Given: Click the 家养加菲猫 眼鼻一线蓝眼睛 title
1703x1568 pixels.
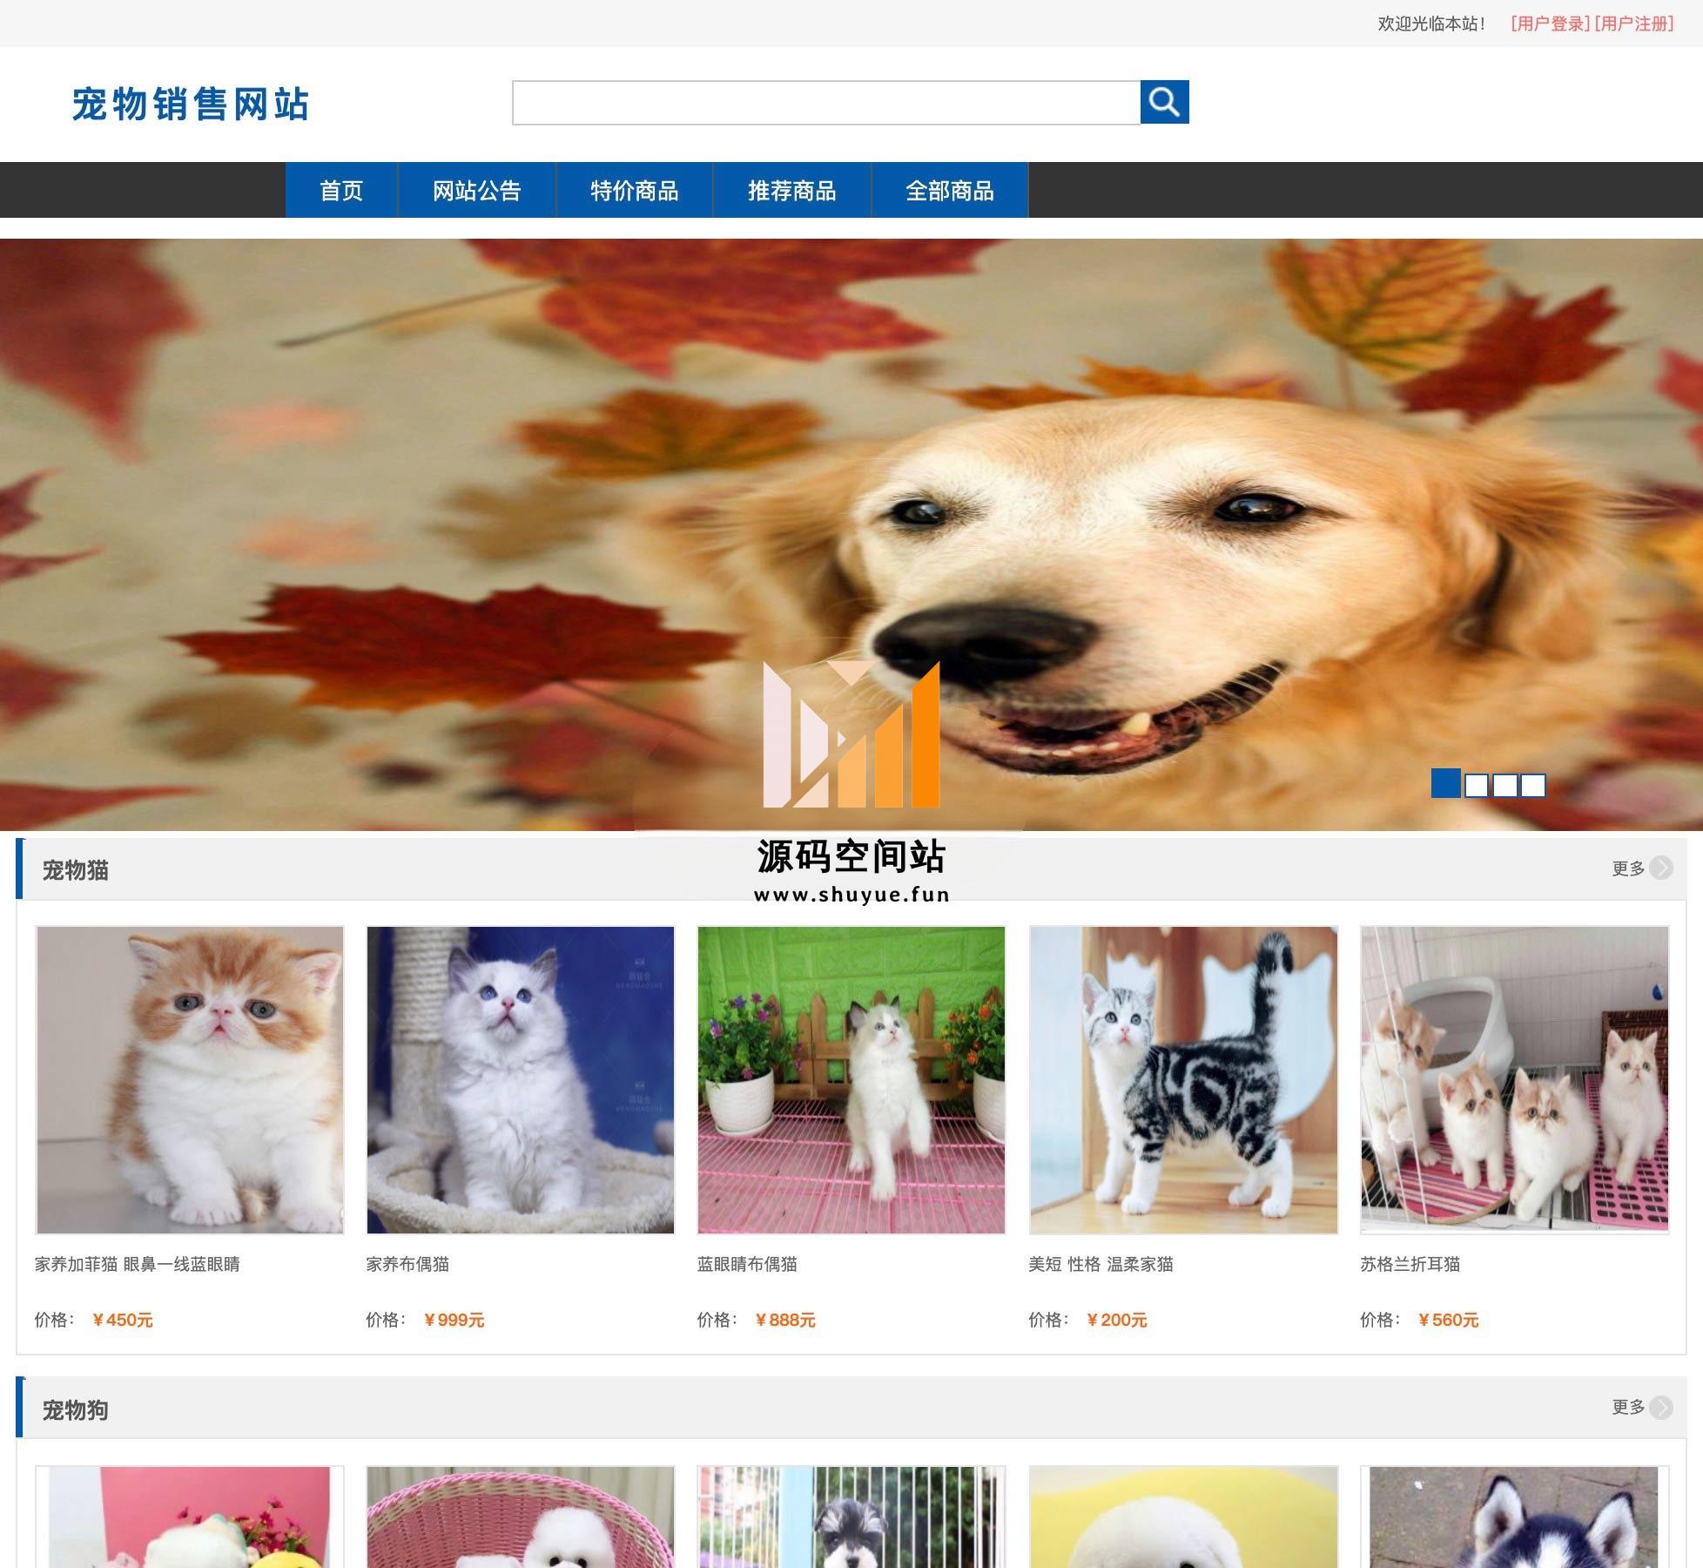Looking at the screenshot, I should pyautogui.click(x=138, y=1264).
